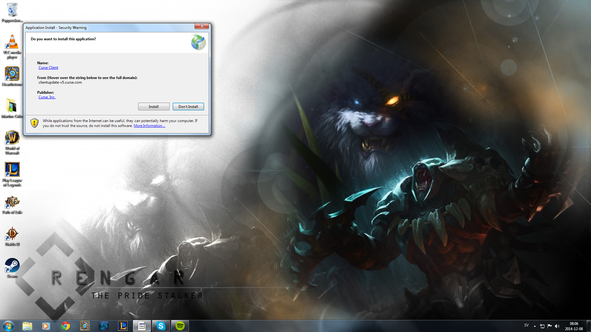This screenshot has height=332, width=591.
Task: Open the Battle.net taskbar icon
Action: click(x=104, y=326)
